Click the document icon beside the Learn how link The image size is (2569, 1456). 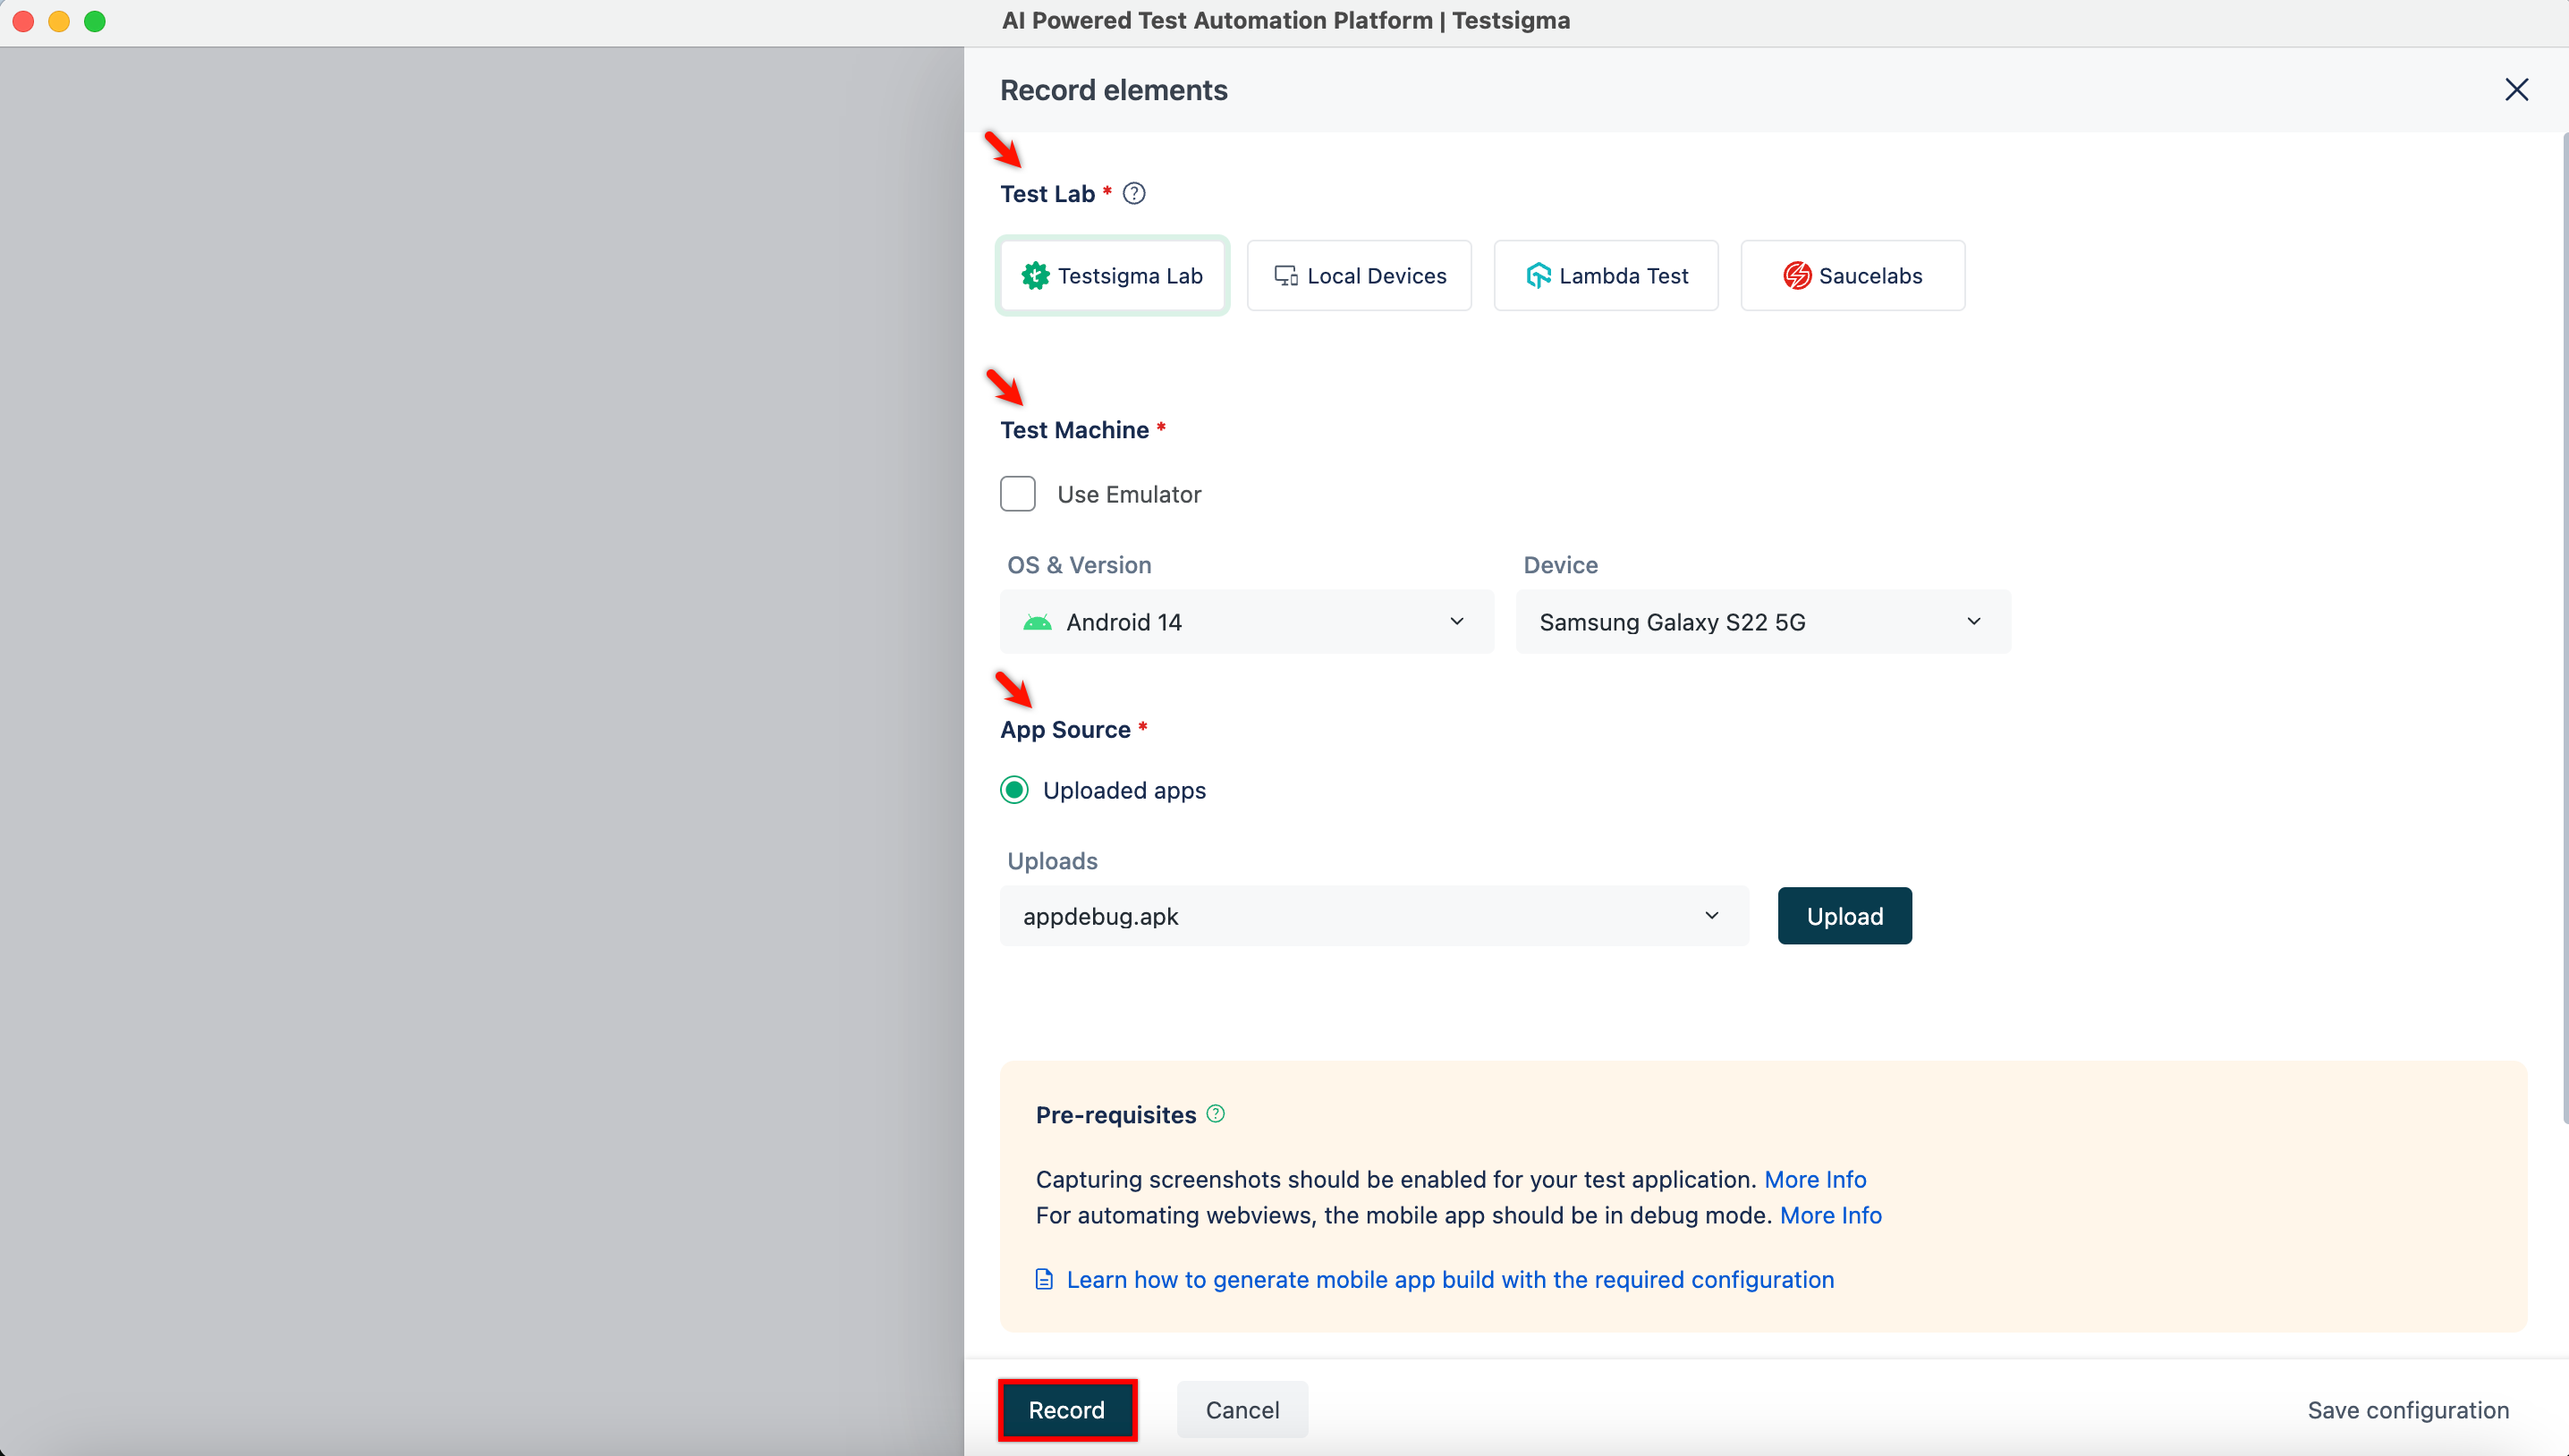[1043, 1279]
